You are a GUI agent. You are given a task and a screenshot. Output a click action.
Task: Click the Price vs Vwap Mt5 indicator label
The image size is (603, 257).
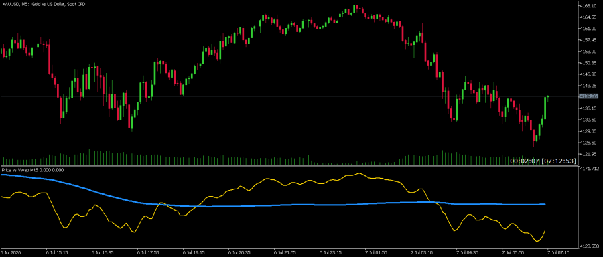pyautogui.click(x=33, y=169)
